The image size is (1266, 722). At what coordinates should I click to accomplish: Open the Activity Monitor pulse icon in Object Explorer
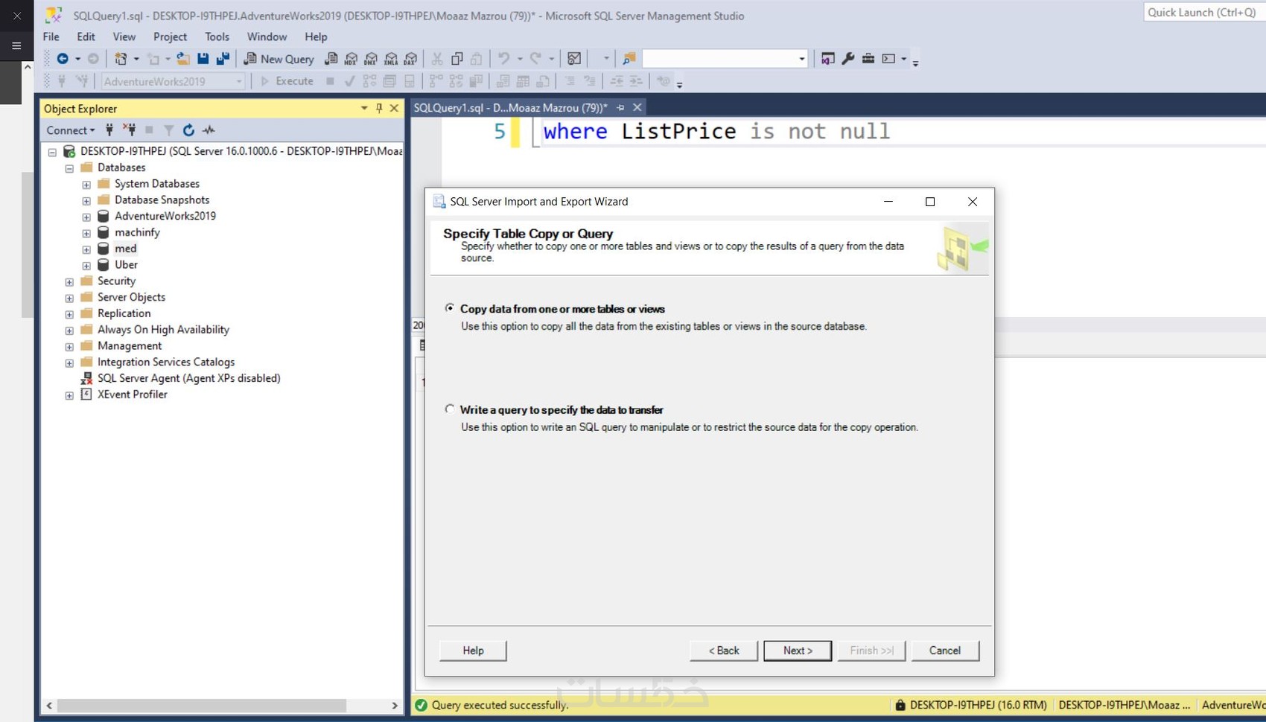[209, 130]
